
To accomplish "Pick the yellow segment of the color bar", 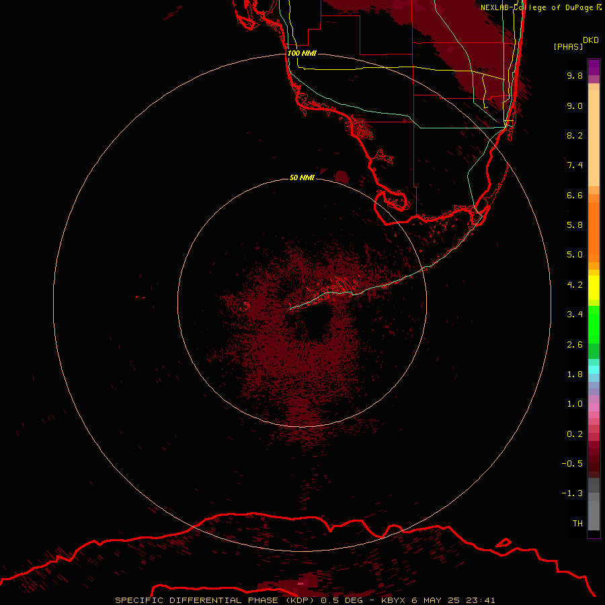I will click(594, 288).
